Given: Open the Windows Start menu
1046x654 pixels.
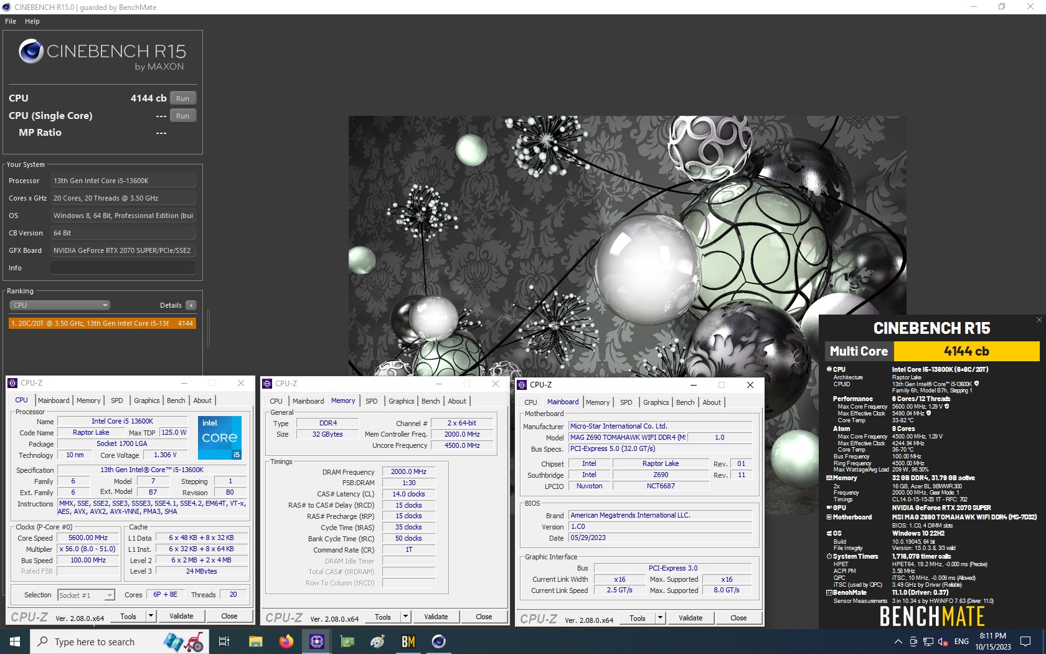Looking at the screenshot, I should pyautogui.click(x=15, y=642).
